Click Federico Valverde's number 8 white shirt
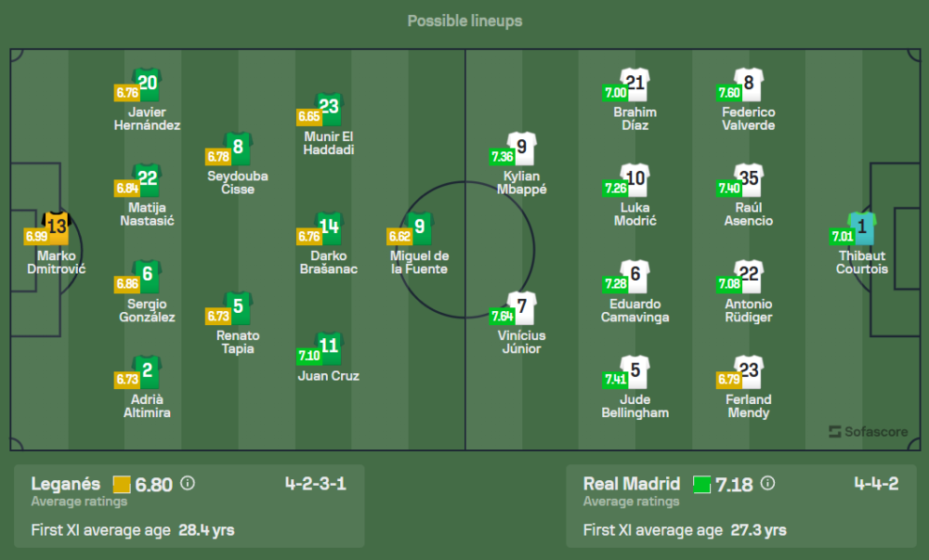Image resolution: width=929 pixels, height=560 pixels. coord(749,84)
